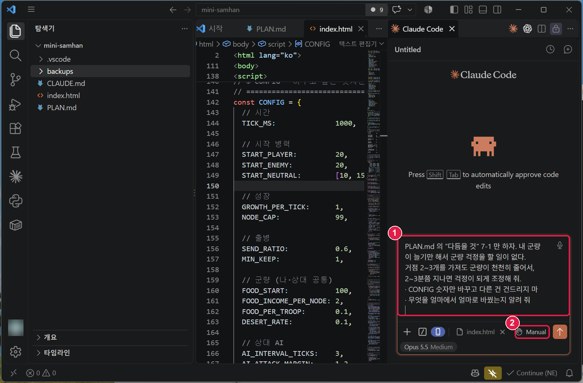583x383 pixels.
Task: Click Continue (NE) in status bar
Action: pyautogui.click(x=532, y=373)
